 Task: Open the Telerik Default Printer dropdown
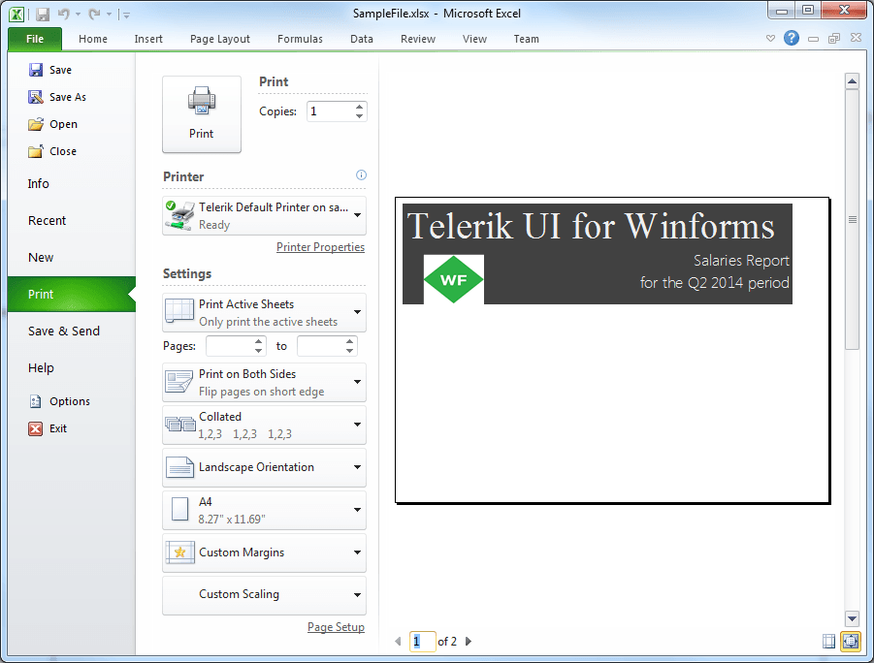[x=264, y=215]
